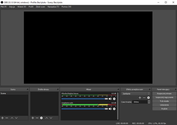177x125 pixels.
Task: Add a new scene with plus icon
Action: (x=3, y=118)
